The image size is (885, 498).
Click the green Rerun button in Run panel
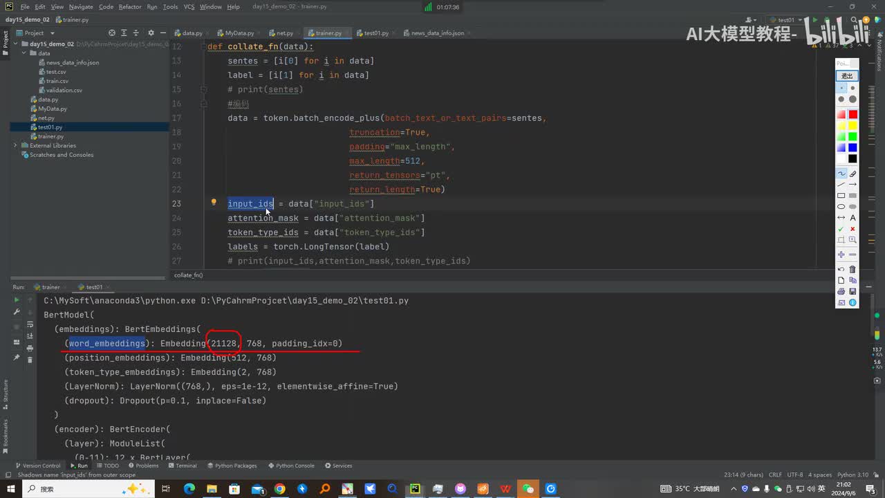coord(17,300)
